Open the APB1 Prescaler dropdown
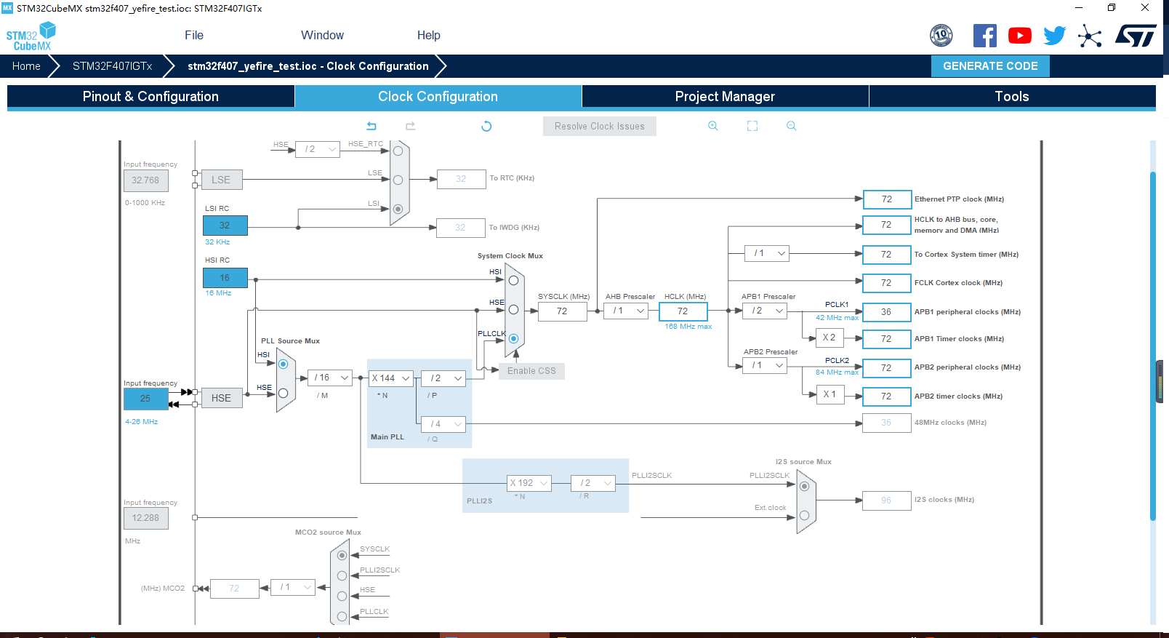The image size is (1169, 638). pos(765,311)
